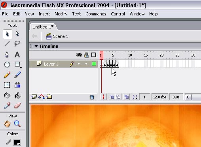
Task: Open the Control menu
Action: [x=118, y=14]
